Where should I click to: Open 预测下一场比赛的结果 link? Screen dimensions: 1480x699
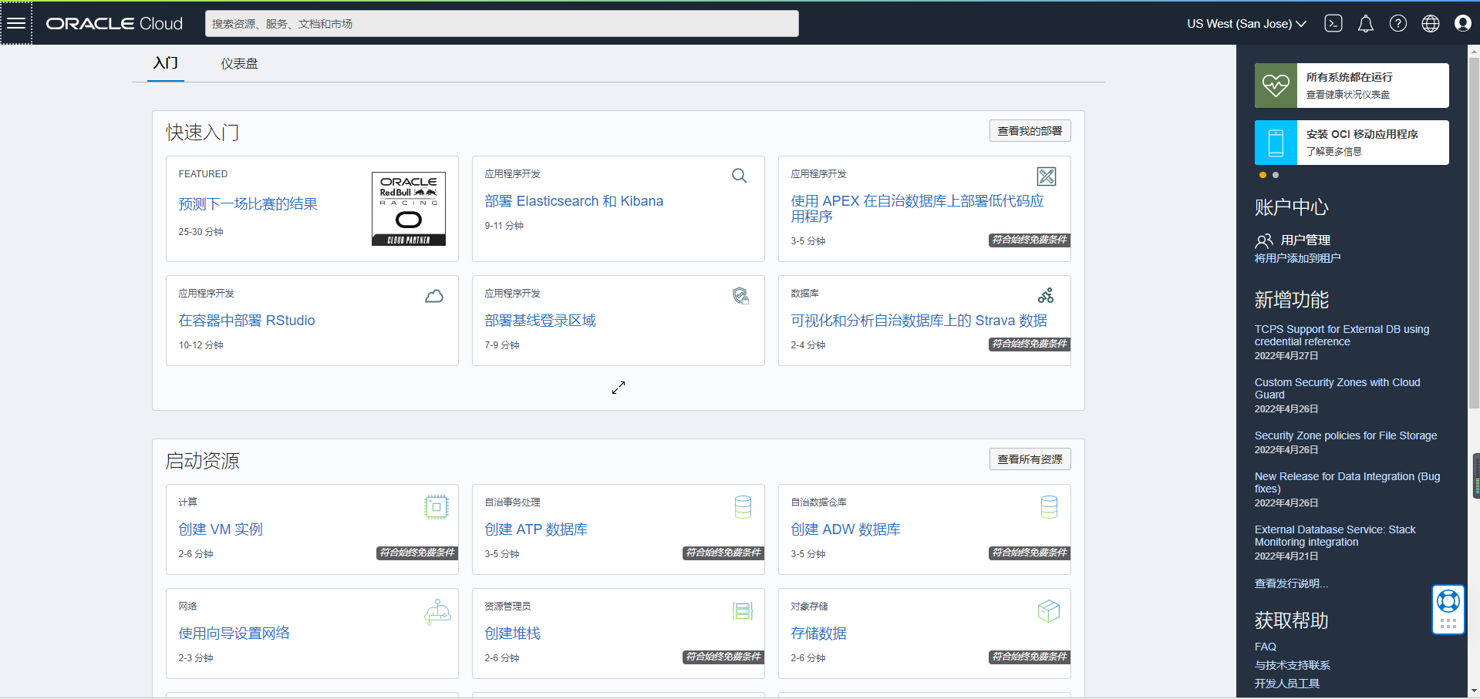pyautogui.click(x=248, y=204)
